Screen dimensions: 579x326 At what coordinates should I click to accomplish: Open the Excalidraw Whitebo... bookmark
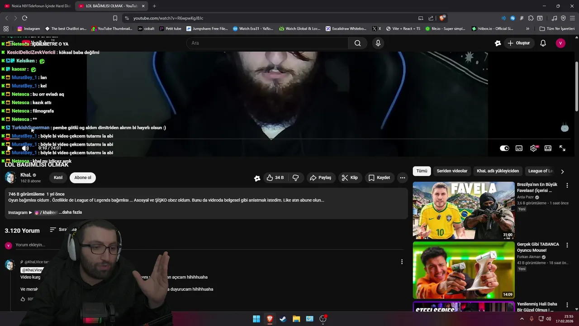346,29
